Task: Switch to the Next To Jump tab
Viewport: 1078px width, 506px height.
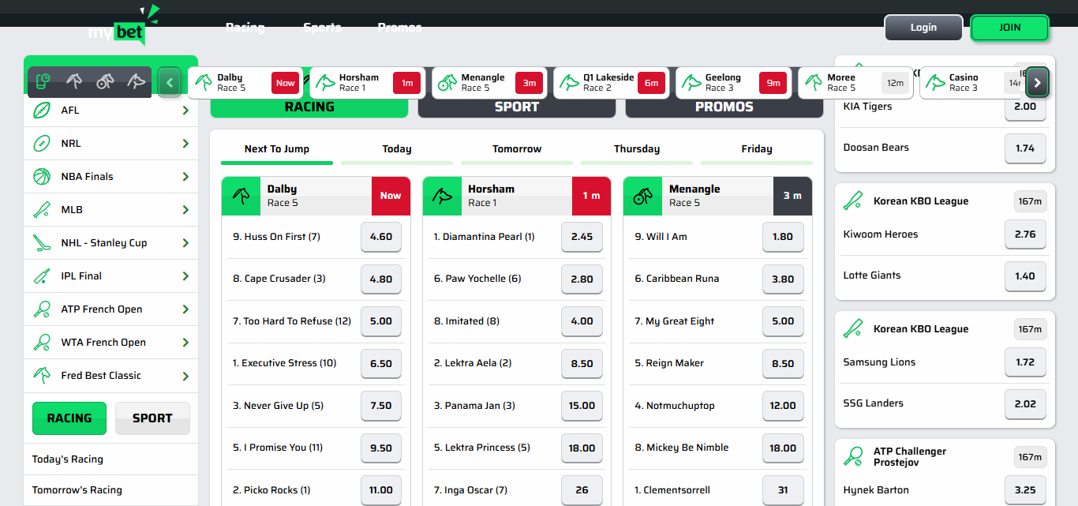Action: [x=277, y=149]
